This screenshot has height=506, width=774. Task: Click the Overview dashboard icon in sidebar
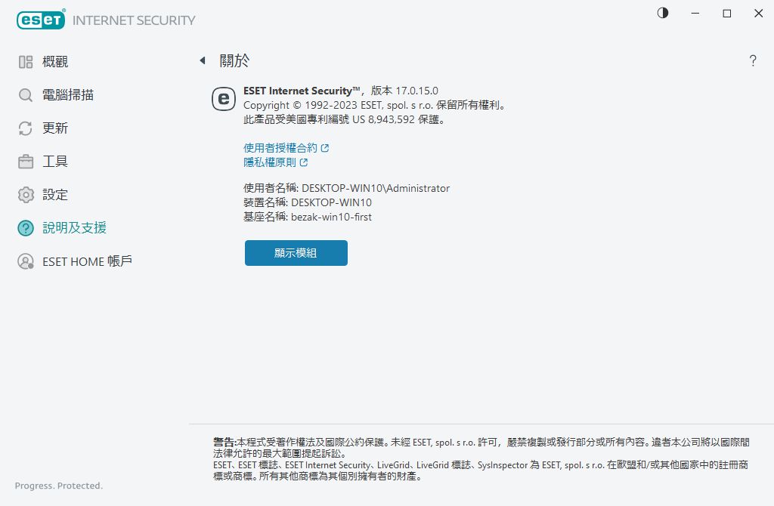click(26, 62)
